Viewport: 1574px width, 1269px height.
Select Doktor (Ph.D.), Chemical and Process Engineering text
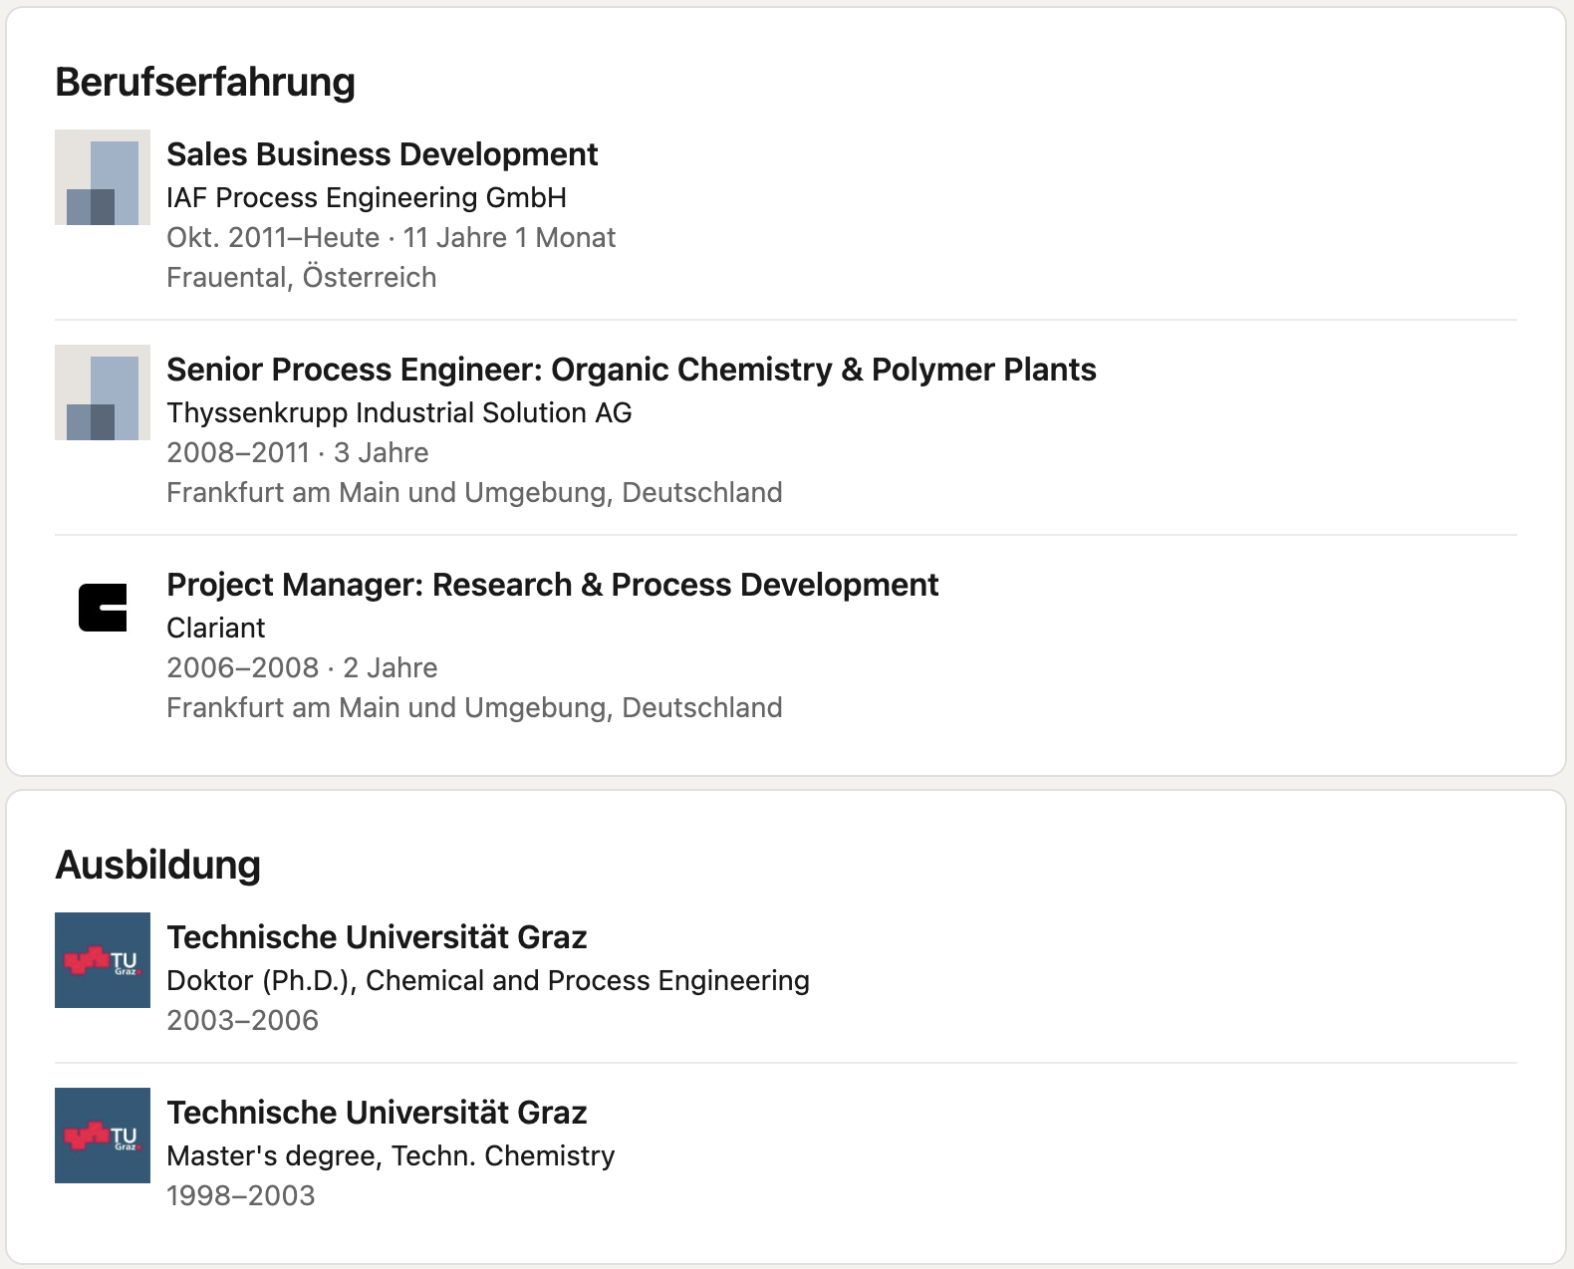[488, 980]
